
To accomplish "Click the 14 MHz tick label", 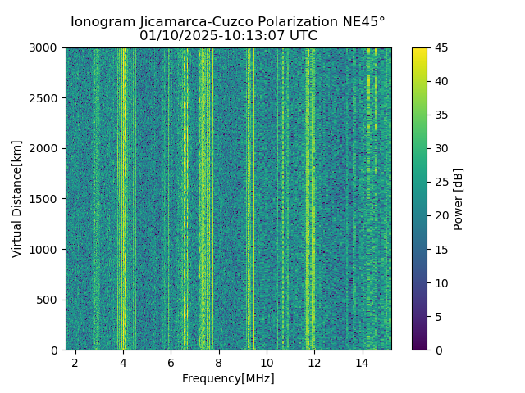I will coord(363,363).
